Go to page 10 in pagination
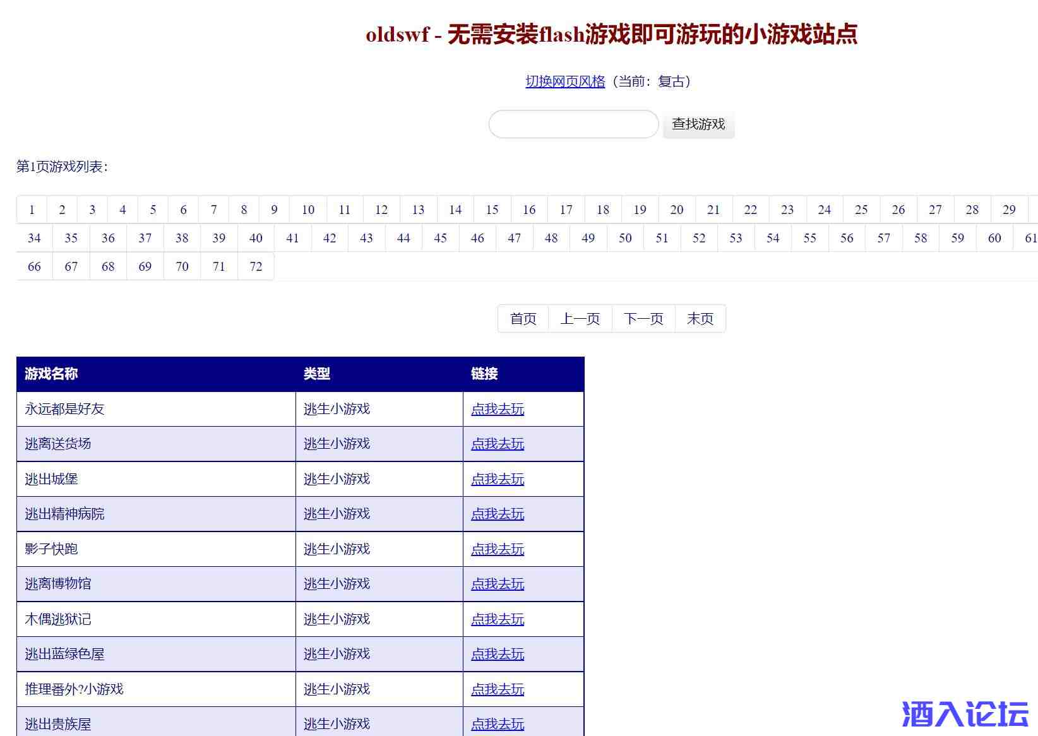 [308, 210]
